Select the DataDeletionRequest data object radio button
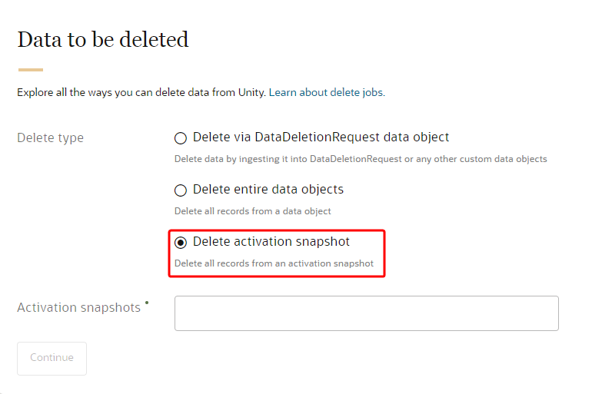602x394 pixels. click(x=181, y=138)
